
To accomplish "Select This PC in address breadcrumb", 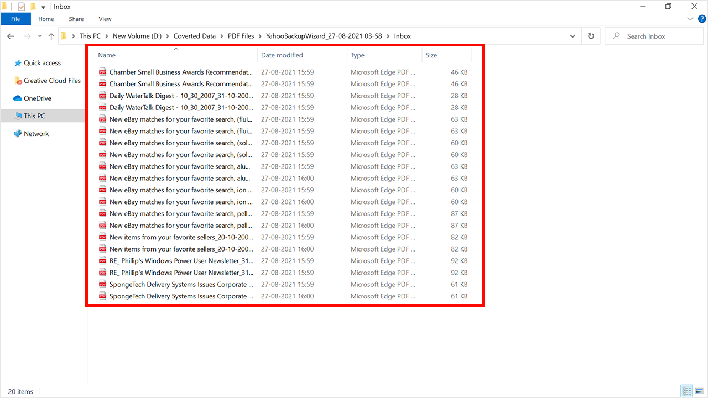I will [90, 36].
